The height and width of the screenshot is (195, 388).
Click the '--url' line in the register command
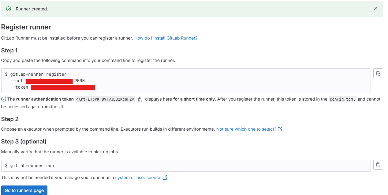47,81
